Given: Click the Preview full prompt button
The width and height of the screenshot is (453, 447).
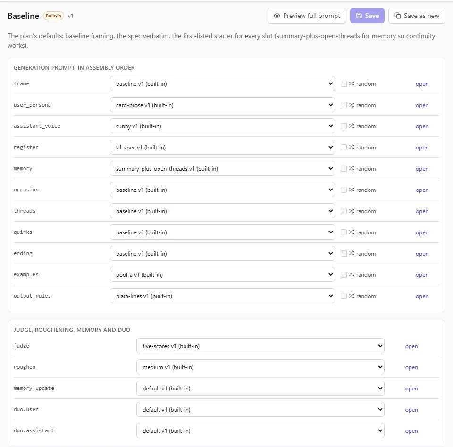Looking at the screenshot, I should (x=307, y=16).
